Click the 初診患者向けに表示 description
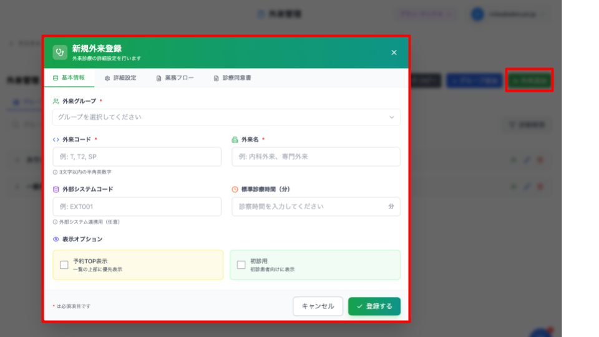The width and height of the screenshot is (599, 337). tap(273, 270)
